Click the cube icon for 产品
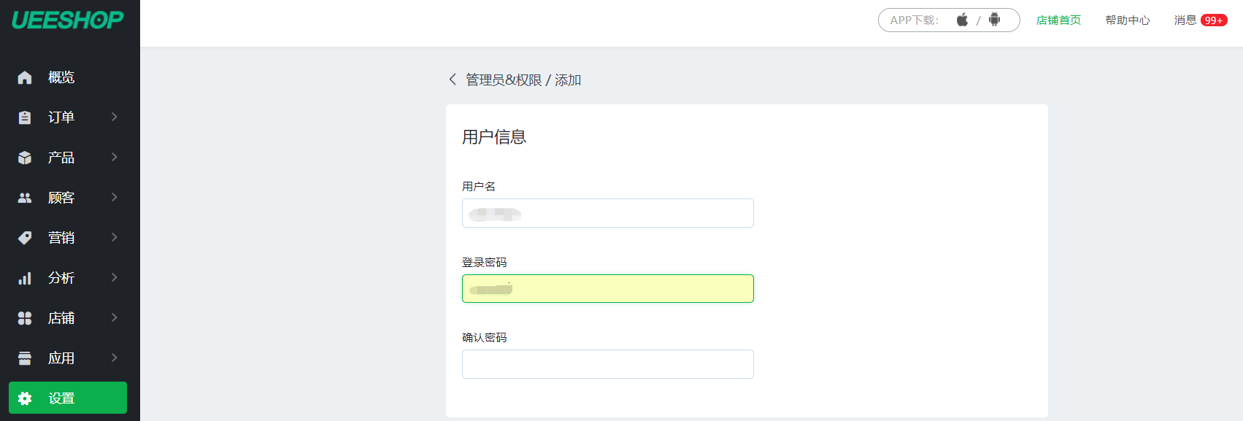Viewport: 1243px width, 421px height. pos(25,158)
